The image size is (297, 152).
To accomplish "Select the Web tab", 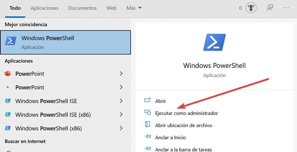I will pyautogui.click(x=111, y=8).
